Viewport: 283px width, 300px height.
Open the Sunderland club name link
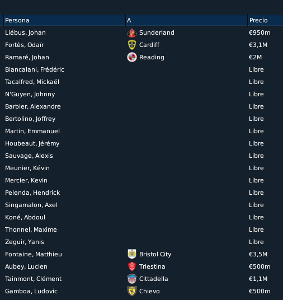pyautogui.click(x=157, y=32)
